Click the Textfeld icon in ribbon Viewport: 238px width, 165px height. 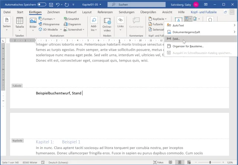(178, 20)
